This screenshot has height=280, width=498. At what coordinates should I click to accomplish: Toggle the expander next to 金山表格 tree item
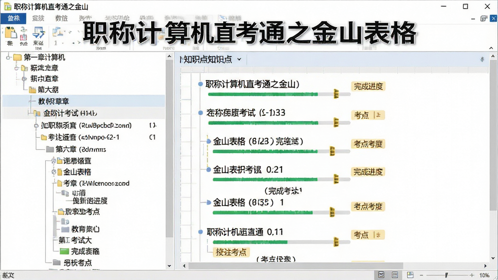[x=53, y=172]
